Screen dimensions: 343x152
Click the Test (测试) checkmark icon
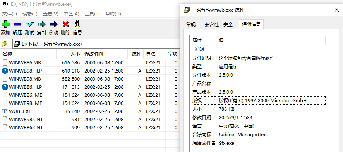(29, 24)
